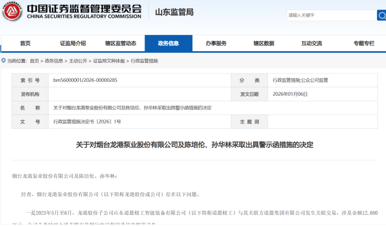Click the location pin icon in breadcrumb

coord(3,61)
